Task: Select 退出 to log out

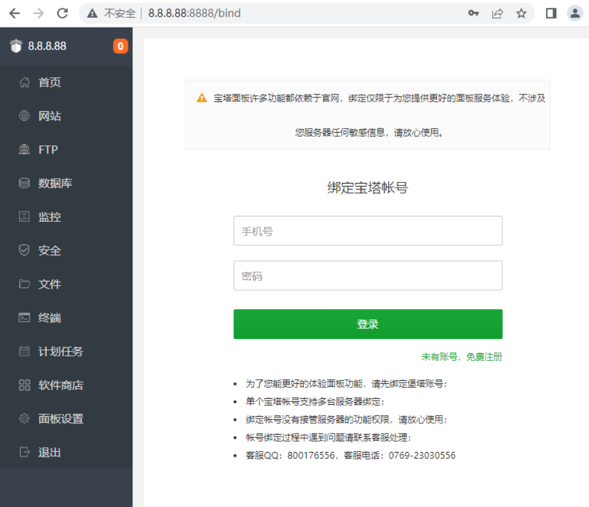Action: (x=49, y=453)
